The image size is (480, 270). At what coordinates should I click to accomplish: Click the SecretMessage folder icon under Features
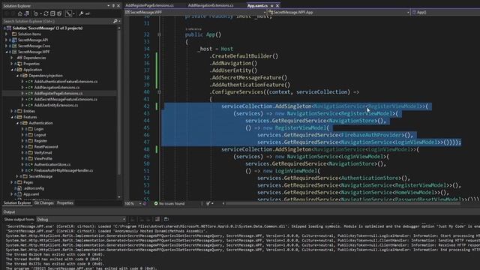(25, 176)
